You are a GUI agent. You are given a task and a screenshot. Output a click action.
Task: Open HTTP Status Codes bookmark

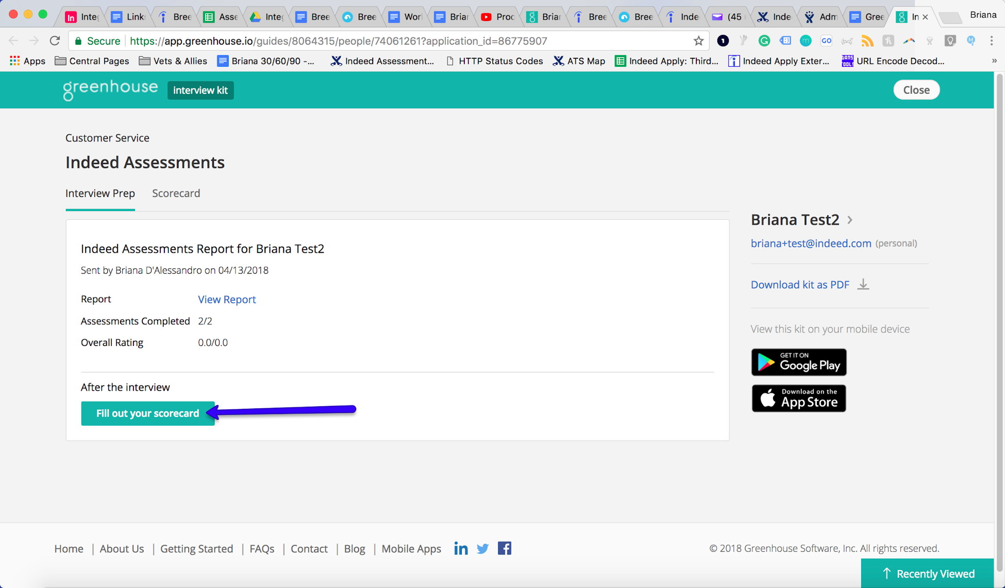pos(494,61)
